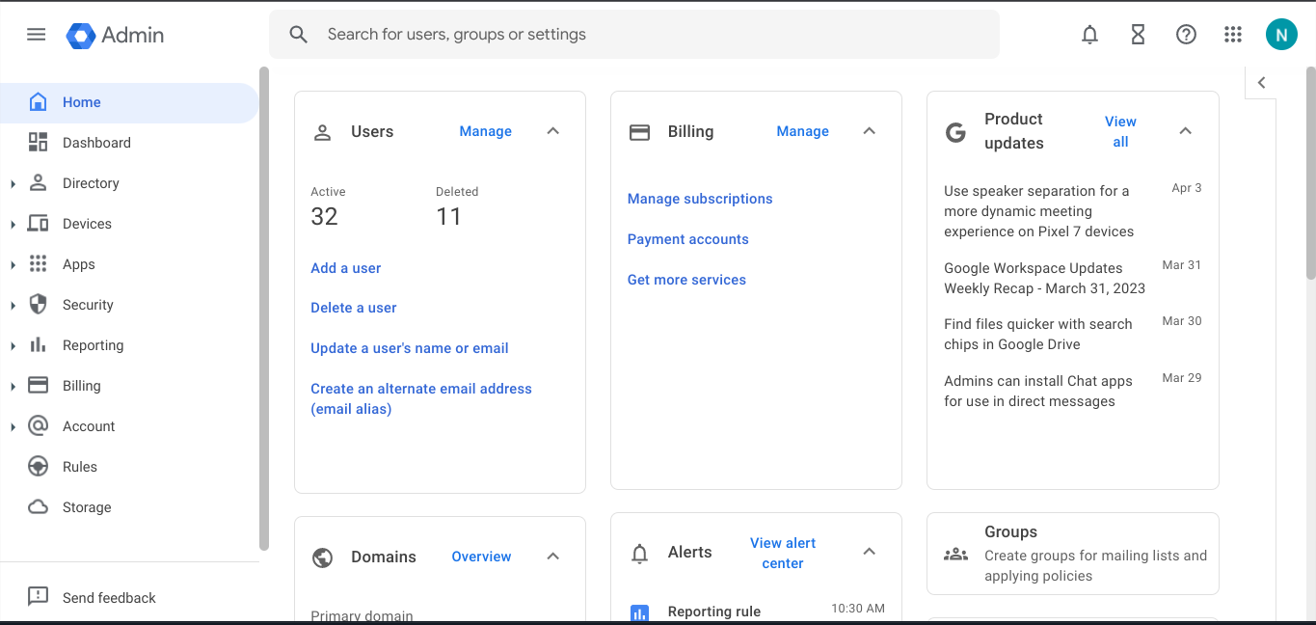1316x625 pixels.
Task: Click the Send feedback icon
Action: click(38, 597)
